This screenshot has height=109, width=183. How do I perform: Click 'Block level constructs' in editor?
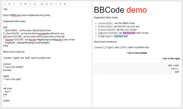pyautogui.click(x=14, y=52)
